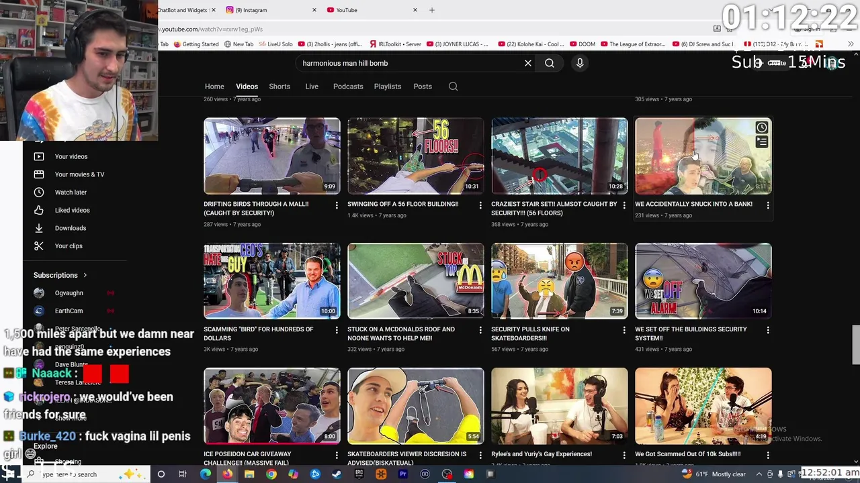Open weather widget showing 61°F Mostly clear
The image size is (860, 483).
(714, 474)
